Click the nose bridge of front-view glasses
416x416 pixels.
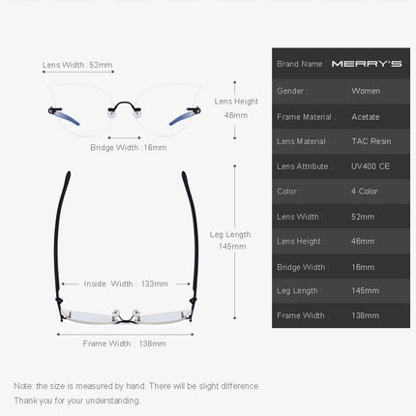[124, 106]
